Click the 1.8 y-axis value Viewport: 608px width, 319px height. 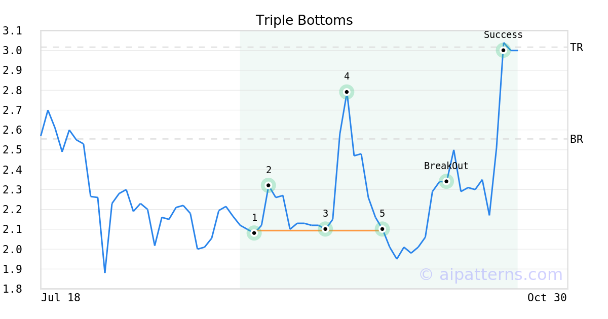pyautogui.click(x=12, y=289)
